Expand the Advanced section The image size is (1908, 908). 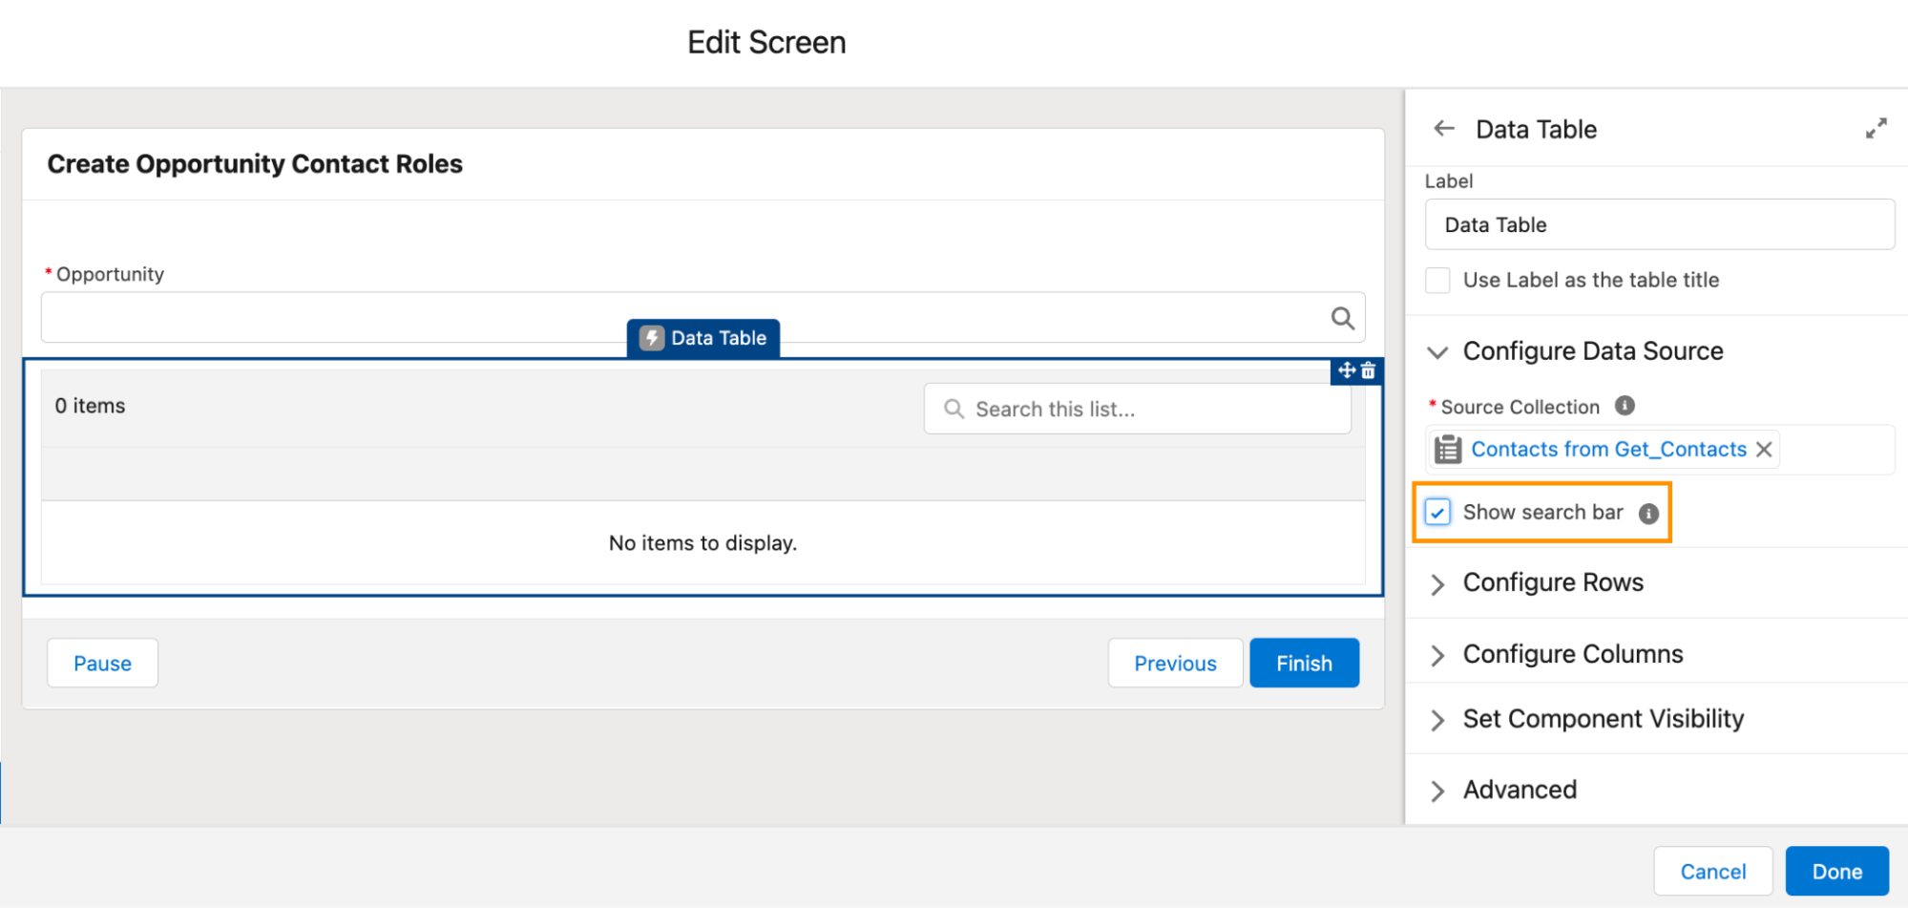[x=1437, y=791]
